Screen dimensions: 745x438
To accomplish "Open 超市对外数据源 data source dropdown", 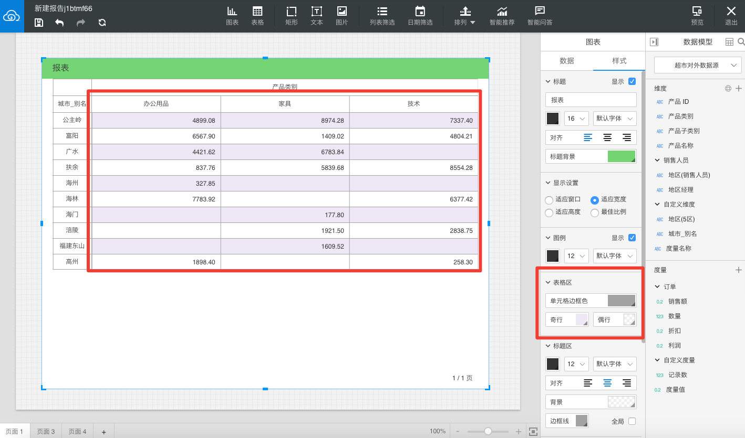I will [x=697, y=65].
